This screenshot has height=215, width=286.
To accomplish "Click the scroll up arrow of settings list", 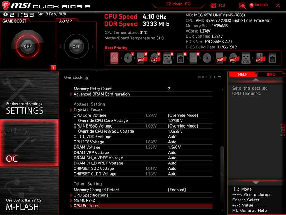I will tap(222, 89).
